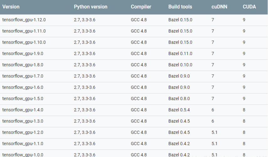268x157 pixels.
Task: Click the Compiler column header
Action: (x=141, y=7)
